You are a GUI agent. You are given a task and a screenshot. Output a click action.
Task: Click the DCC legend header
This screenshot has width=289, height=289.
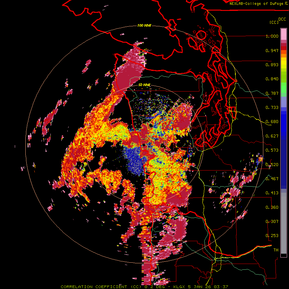(282, 19)
